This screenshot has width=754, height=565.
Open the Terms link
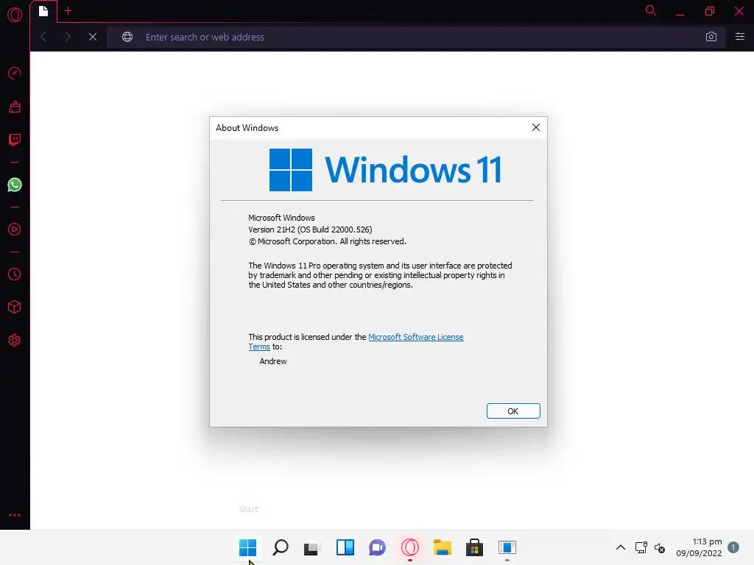[259, 347]
